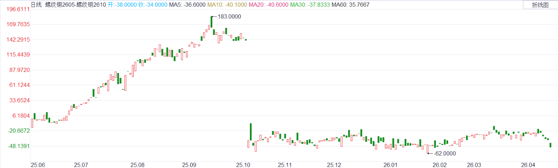The height and width of the screenshot is (168, 558).
Task: Click the -62.0000 lowest price annotation
Action: point(444,153)
